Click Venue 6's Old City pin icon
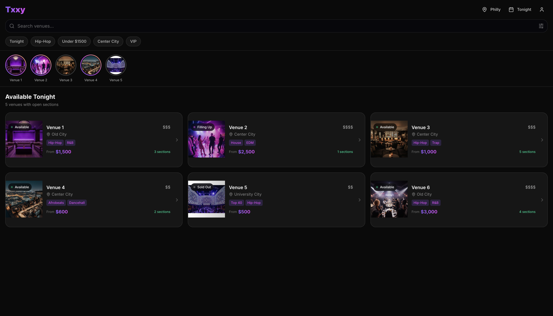 point(413,194)
